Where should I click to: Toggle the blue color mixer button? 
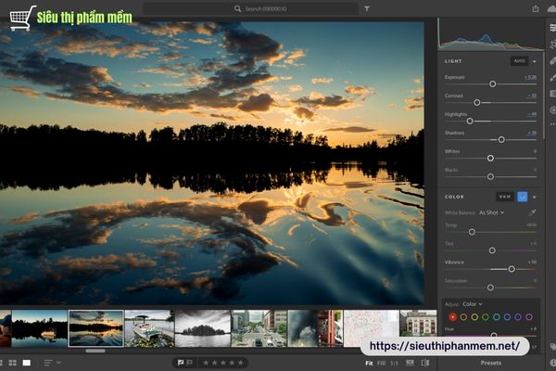523,197
